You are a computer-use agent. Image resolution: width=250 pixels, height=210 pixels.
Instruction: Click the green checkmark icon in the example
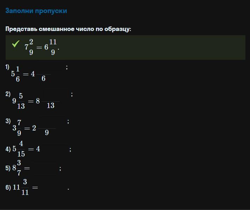[16, 44]
